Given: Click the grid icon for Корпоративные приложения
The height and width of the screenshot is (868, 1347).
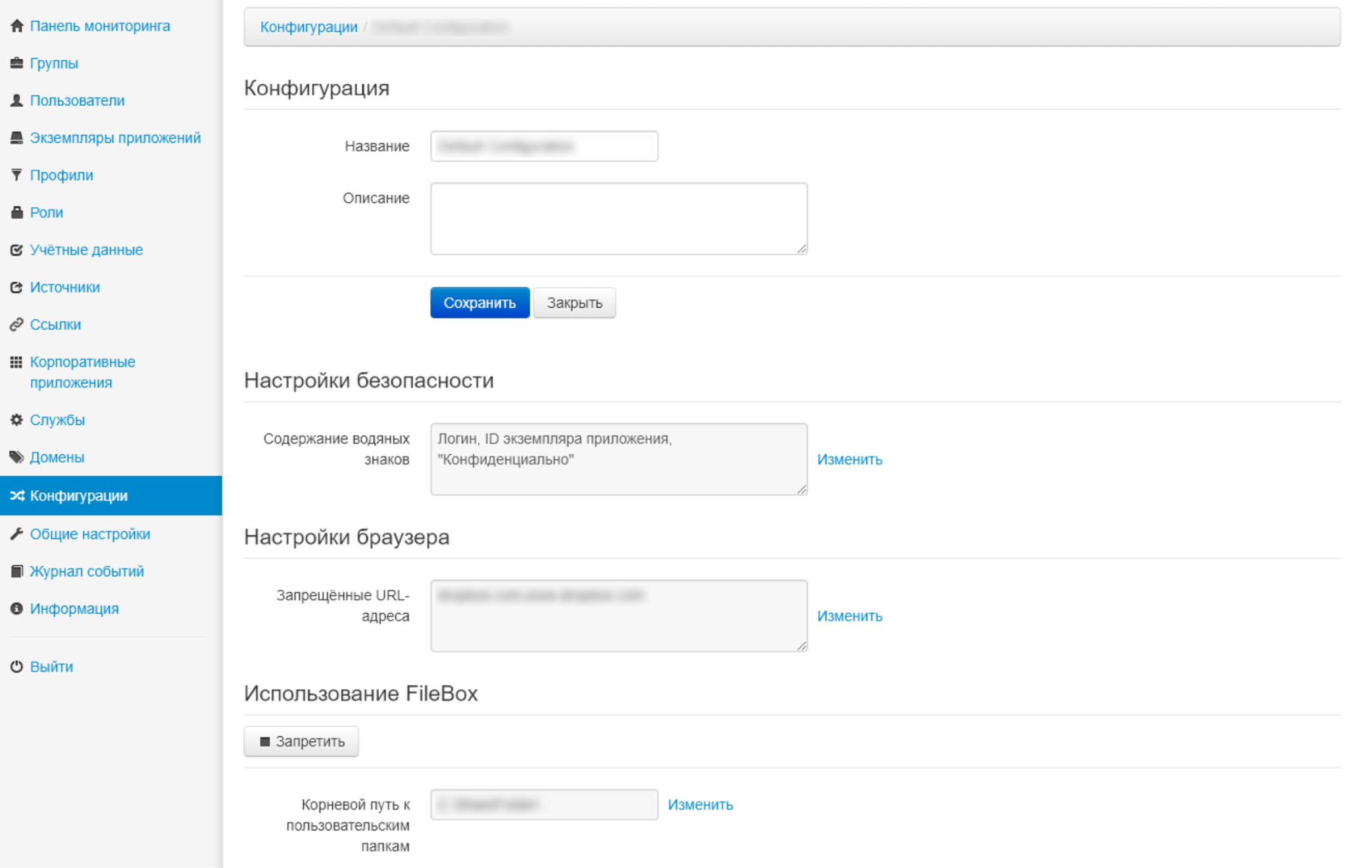Looking at the screenshot, I should (17, 362).
